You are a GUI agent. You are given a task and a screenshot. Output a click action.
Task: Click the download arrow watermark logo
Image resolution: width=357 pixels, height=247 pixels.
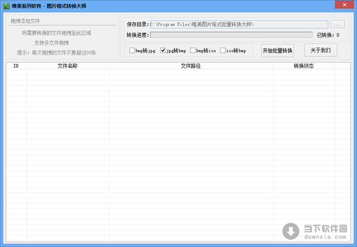click(x=291, y=231)
